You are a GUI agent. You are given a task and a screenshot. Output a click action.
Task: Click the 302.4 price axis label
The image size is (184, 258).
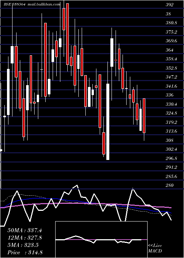171,149
